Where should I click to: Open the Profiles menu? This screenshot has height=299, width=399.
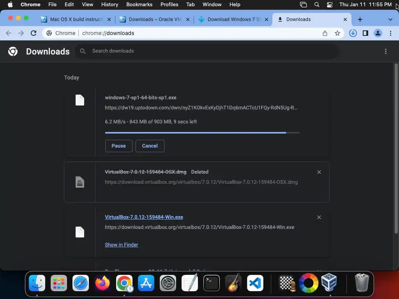169,5
